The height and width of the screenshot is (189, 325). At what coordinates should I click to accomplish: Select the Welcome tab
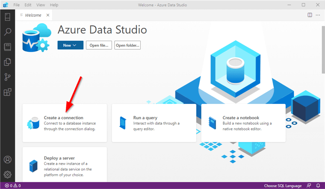point(33,15)
